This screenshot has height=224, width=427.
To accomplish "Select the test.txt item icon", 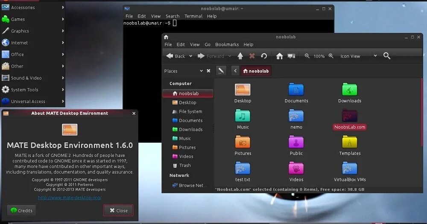I will [243, 168].
